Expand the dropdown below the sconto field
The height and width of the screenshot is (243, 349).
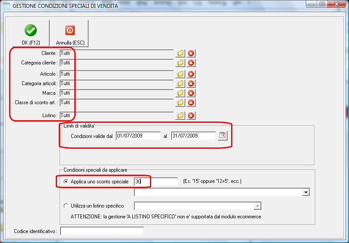[x=306, y=192]
